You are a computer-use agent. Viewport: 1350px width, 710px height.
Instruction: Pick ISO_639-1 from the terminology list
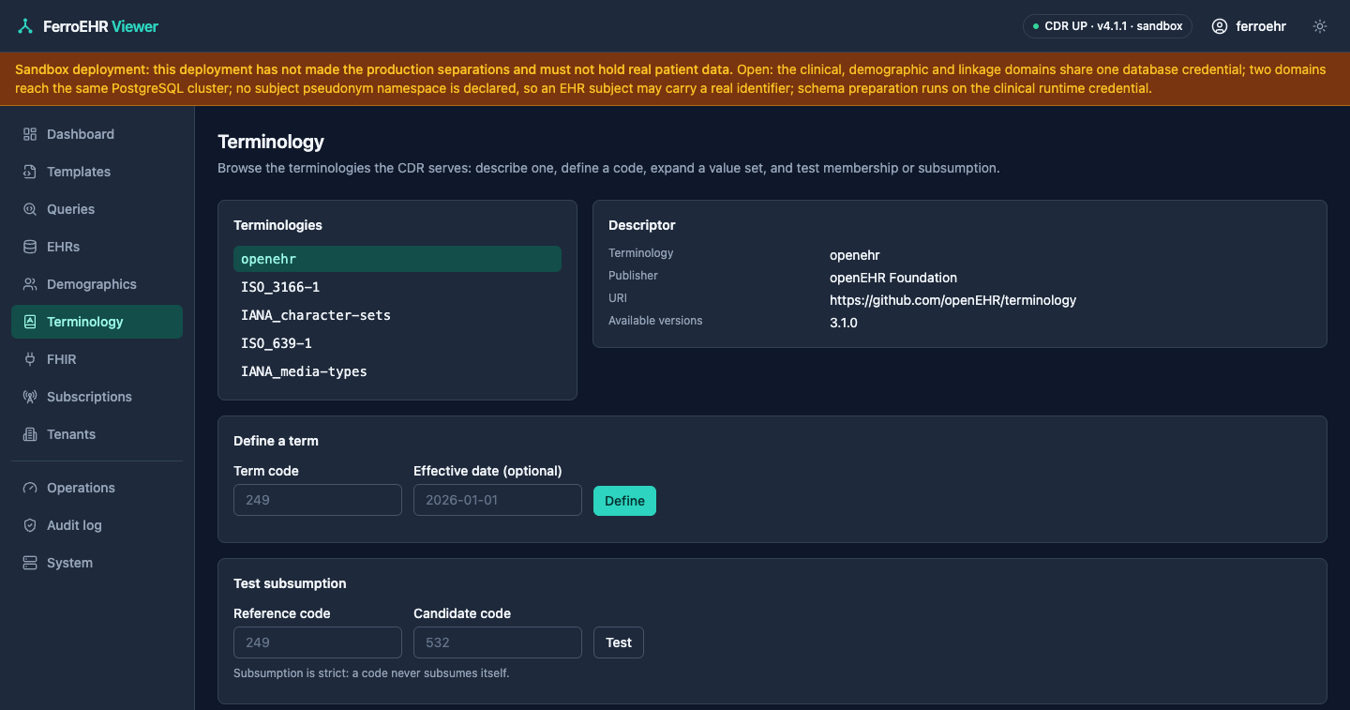point(397,343)
